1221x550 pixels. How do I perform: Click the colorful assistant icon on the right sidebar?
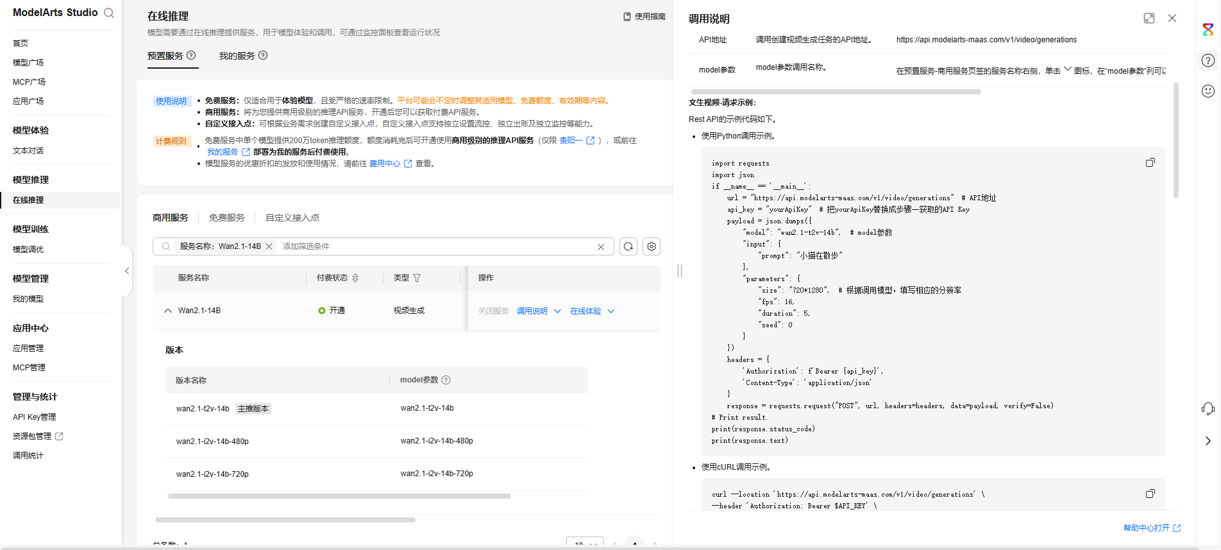click(x=1208, y=30)
